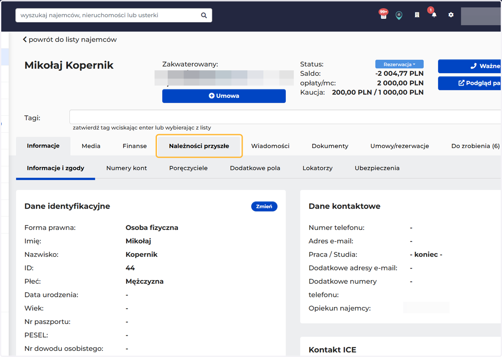502x357 pixels.
Task: Switch to the Informacje tab
Action: click(43, 146)
